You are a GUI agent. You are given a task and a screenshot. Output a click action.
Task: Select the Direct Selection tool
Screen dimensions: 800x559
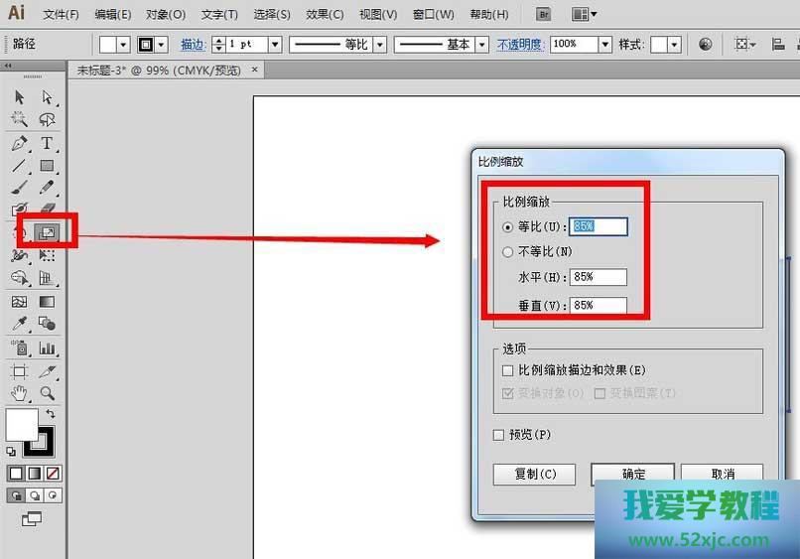(x=47, y=96)
